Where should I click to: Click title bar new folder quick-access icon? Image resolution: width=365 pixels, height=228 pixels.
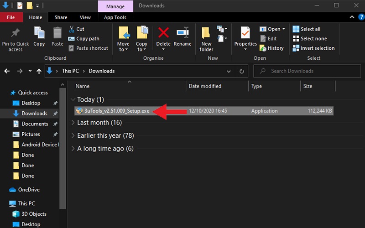click(x=30, y=5)
